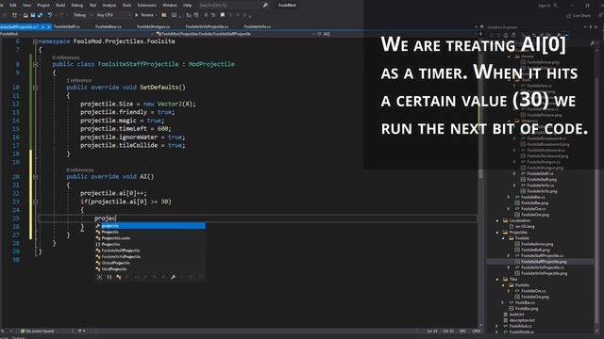Select the 'ProjectileLoader' IntelliSense suggestion
The height and width of the screenshot is (339, 604).
click(x=150, y=238)
